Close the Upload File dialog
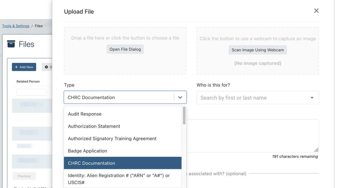The image size is (341, 188). pyautogui.click(x=316, y=11)
